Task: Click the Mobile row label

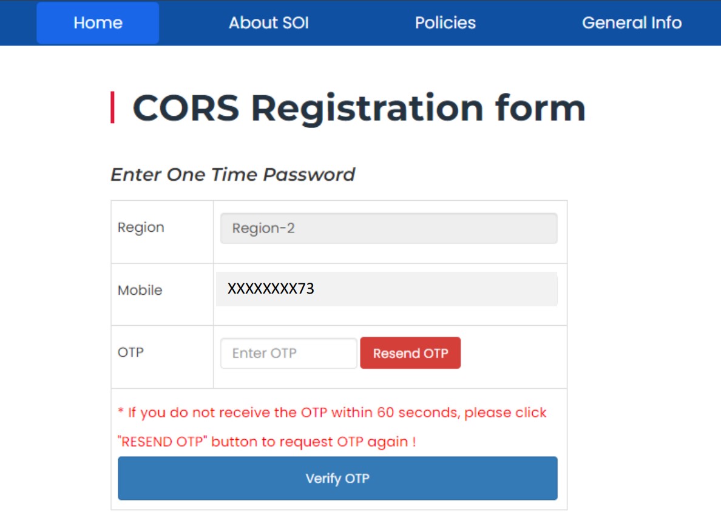Action: click(x=140, y=290)
